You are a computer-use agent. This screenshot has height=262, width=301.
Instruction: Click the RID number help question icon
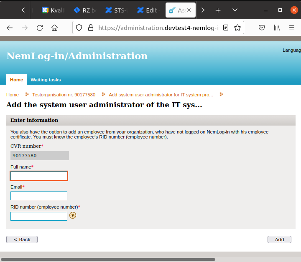click(73, 216)
